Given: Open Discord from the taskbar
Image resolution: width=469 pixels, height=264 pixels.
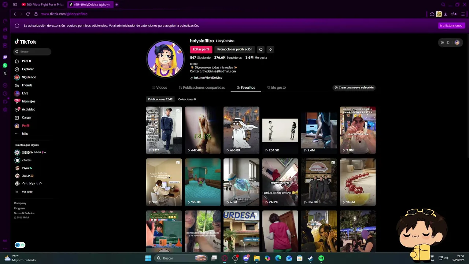Looking at the screenshot, I should tap(246, 258).
